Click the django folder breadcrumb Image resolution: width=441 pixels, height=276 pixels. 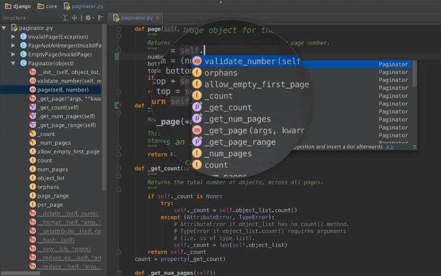(18, 6)
